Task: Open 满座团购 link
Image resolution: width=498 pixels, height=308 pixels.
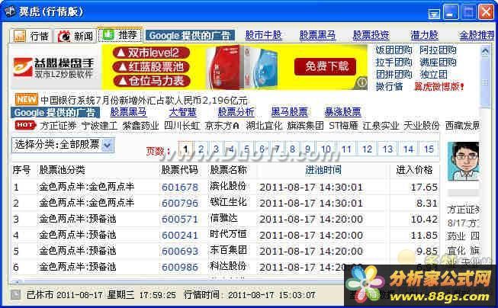Action: pos(438,62)
